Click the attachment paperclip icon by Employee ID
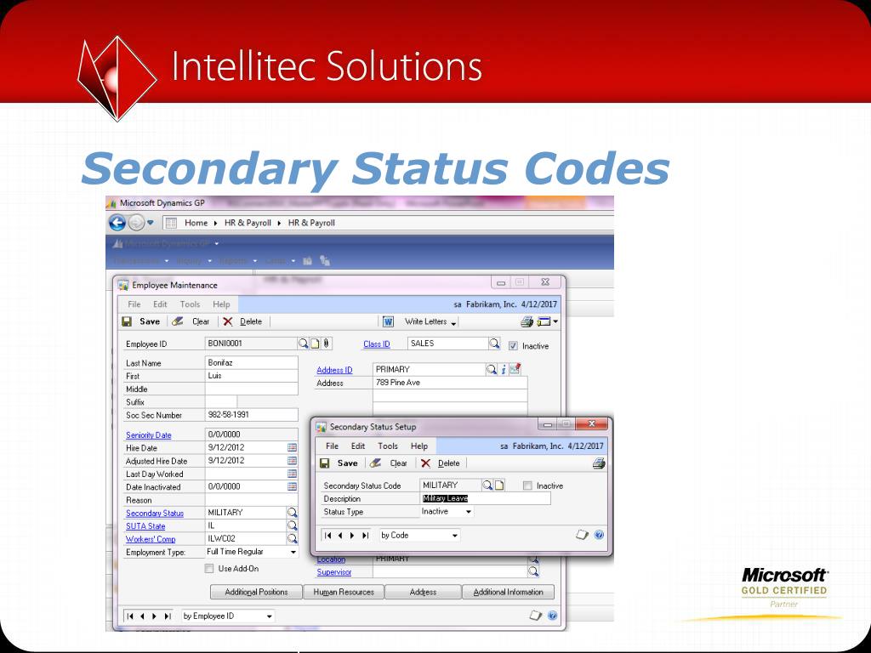Viewport: 871px width, 653px height. [326, 344]
